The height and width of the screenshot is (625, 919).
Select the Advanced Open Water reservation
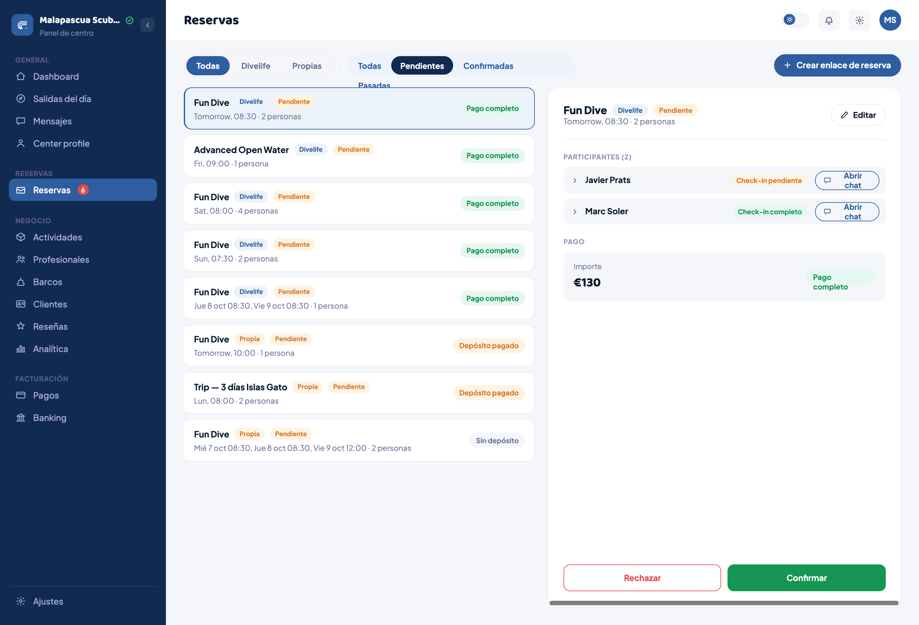(x=359, y=156)
